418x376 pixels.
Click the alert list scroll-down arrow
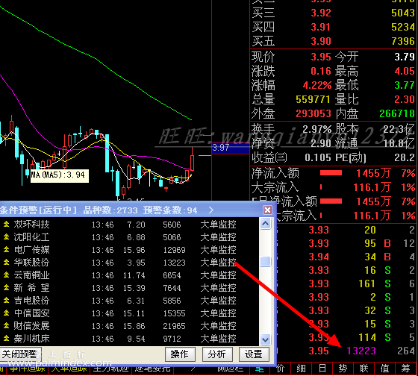(x=265, y=339)
